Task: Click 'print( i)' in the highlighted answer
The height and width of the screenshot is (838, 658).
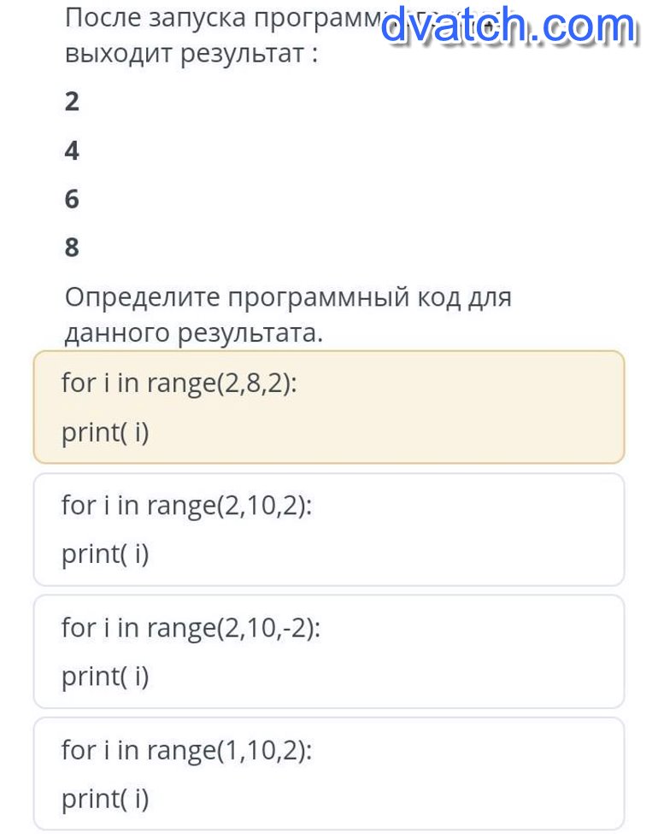Action: coord(105,432)
